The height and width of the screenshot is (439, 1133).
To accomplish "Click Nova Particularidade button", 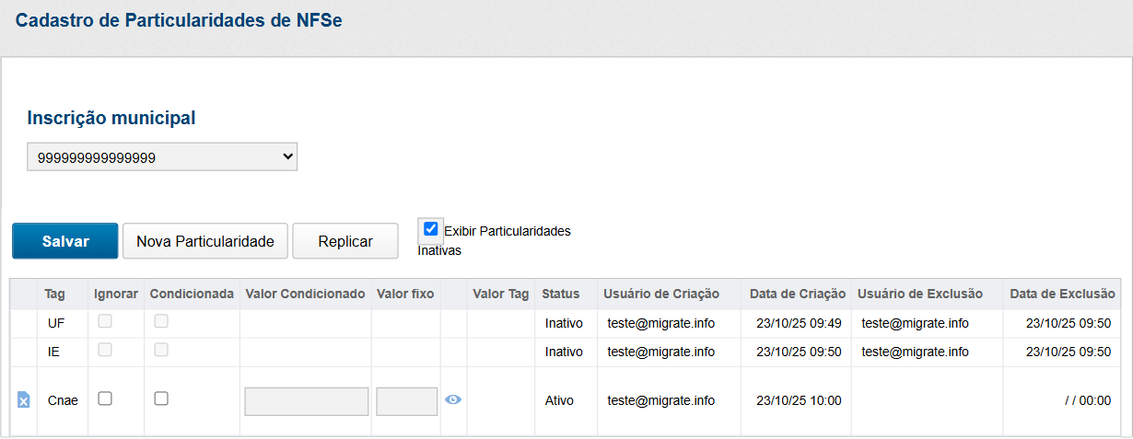I will tap(205, 241).
